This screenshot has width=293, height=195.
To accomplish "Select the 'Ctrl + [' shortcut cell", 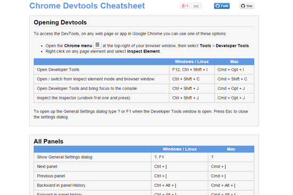I will pos(180,176).
